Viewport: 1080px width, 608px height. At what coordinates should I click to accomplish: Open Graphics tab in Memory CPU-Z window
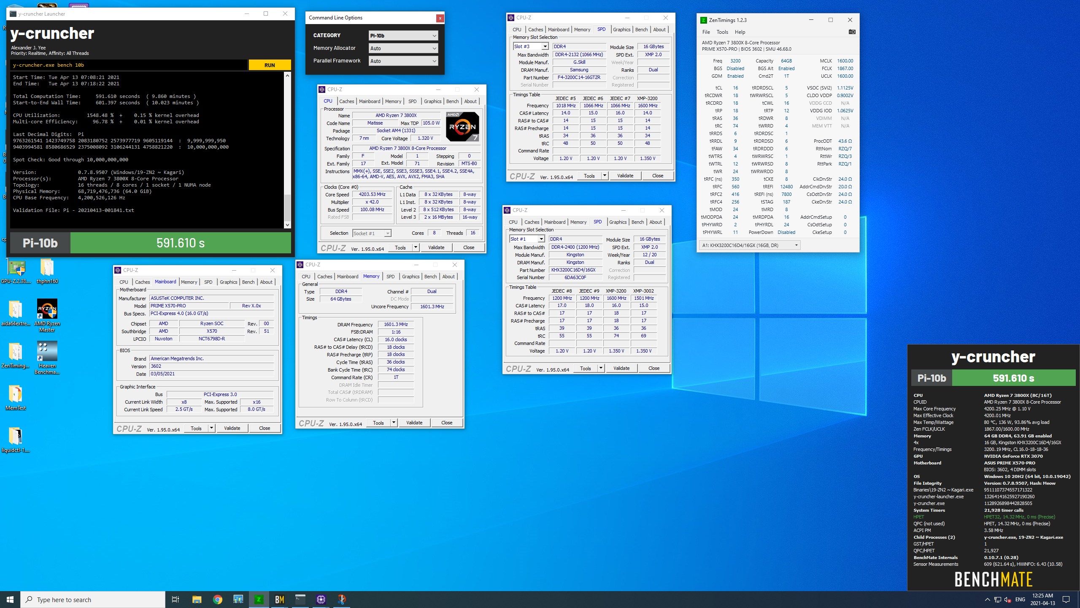click(410, 277)
